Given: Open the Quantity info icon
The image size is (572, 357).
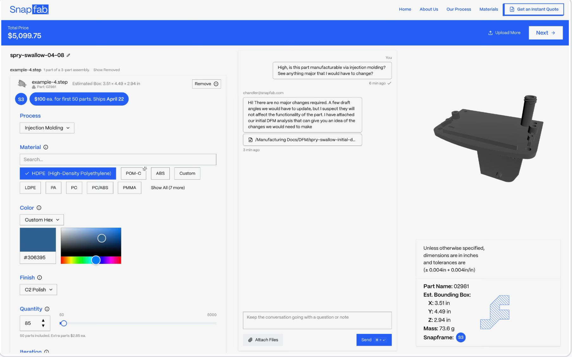Looking at the screenshot, I should (47, 309).
